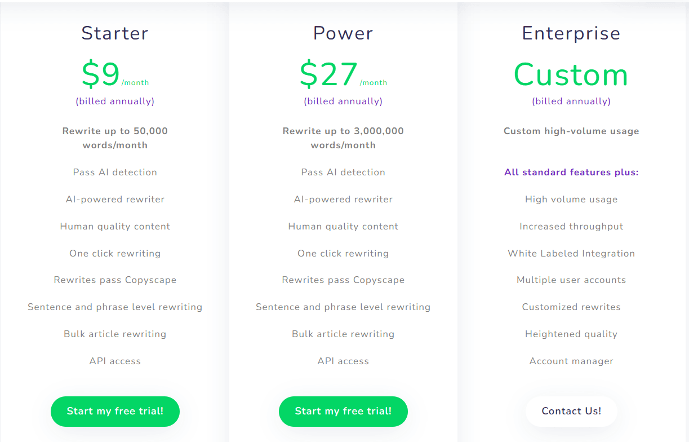Click Starter plan's Start my free trial button
This screenshot has width=689, height=442.
(x=115, y=411)
